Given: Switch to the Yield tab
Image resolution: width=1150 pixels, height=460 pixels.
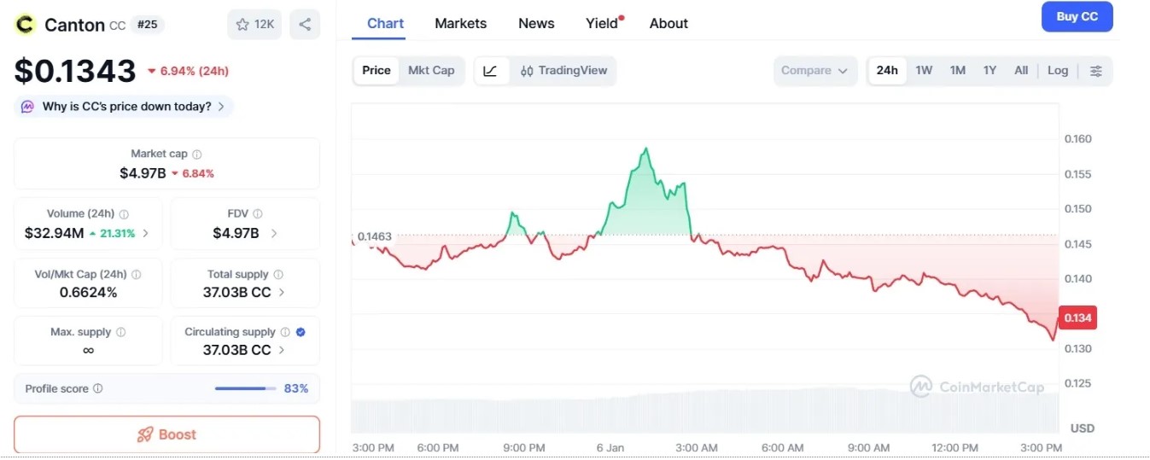Looking at the screenshot, I should [x=602, y=24].
